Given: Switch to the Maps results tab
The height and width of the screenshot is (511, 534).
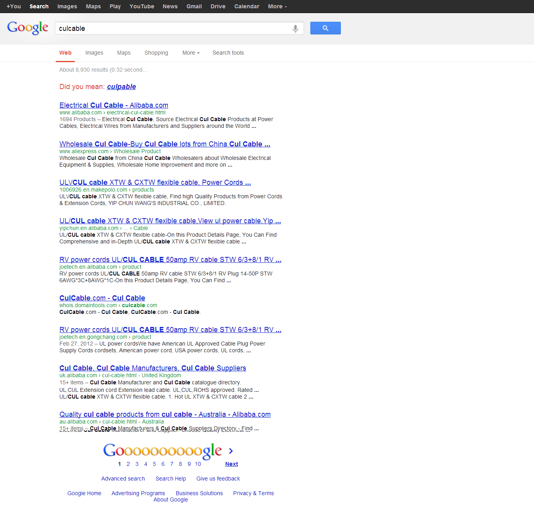Looking at the screenshot, I should (124, 53).
